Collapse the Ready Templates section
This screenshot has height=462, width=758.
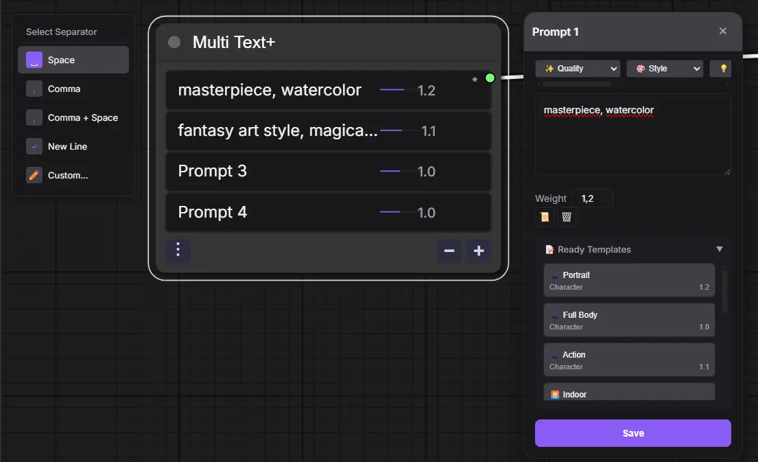pyautogui.click(x=720, y=249)
